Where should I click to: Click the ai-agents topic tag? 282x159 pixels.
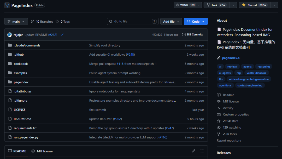click(x=225, y=73)
